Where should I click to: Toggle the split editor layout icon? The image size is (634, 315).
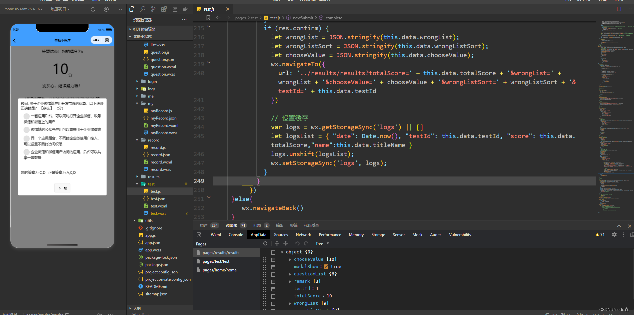619,9
